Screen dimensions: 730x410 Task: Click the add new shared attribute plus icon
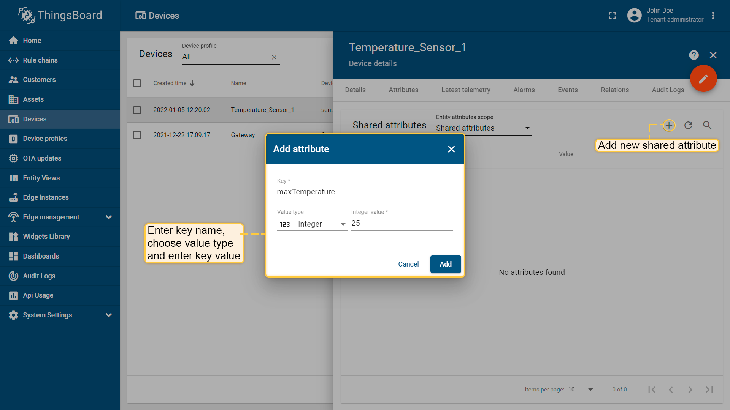[x=669, y=125]
